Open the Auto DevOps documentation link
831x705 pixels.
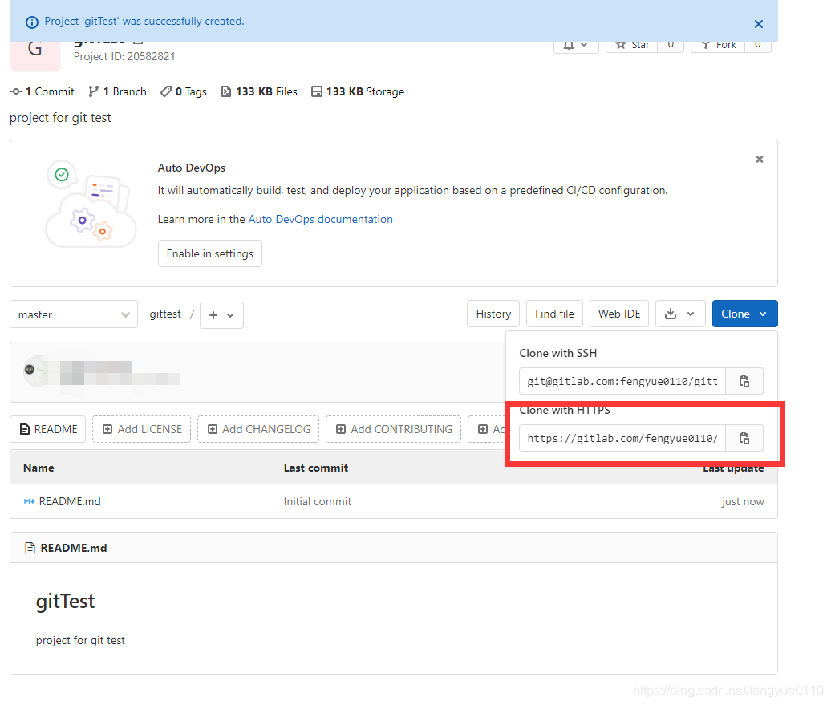pyautogui.click(x=320, y=219)
